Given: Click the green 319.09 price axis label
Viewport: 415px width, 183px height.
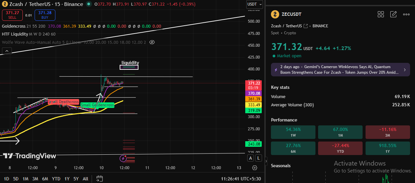Looking at the screenshot, I should pyautogui.click(x=254, y=111).
